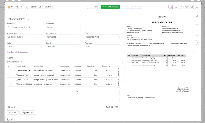This screenshot has width=205, height=123.
Task: Open the comments speech bubble icon
Action: pos(187,7)
